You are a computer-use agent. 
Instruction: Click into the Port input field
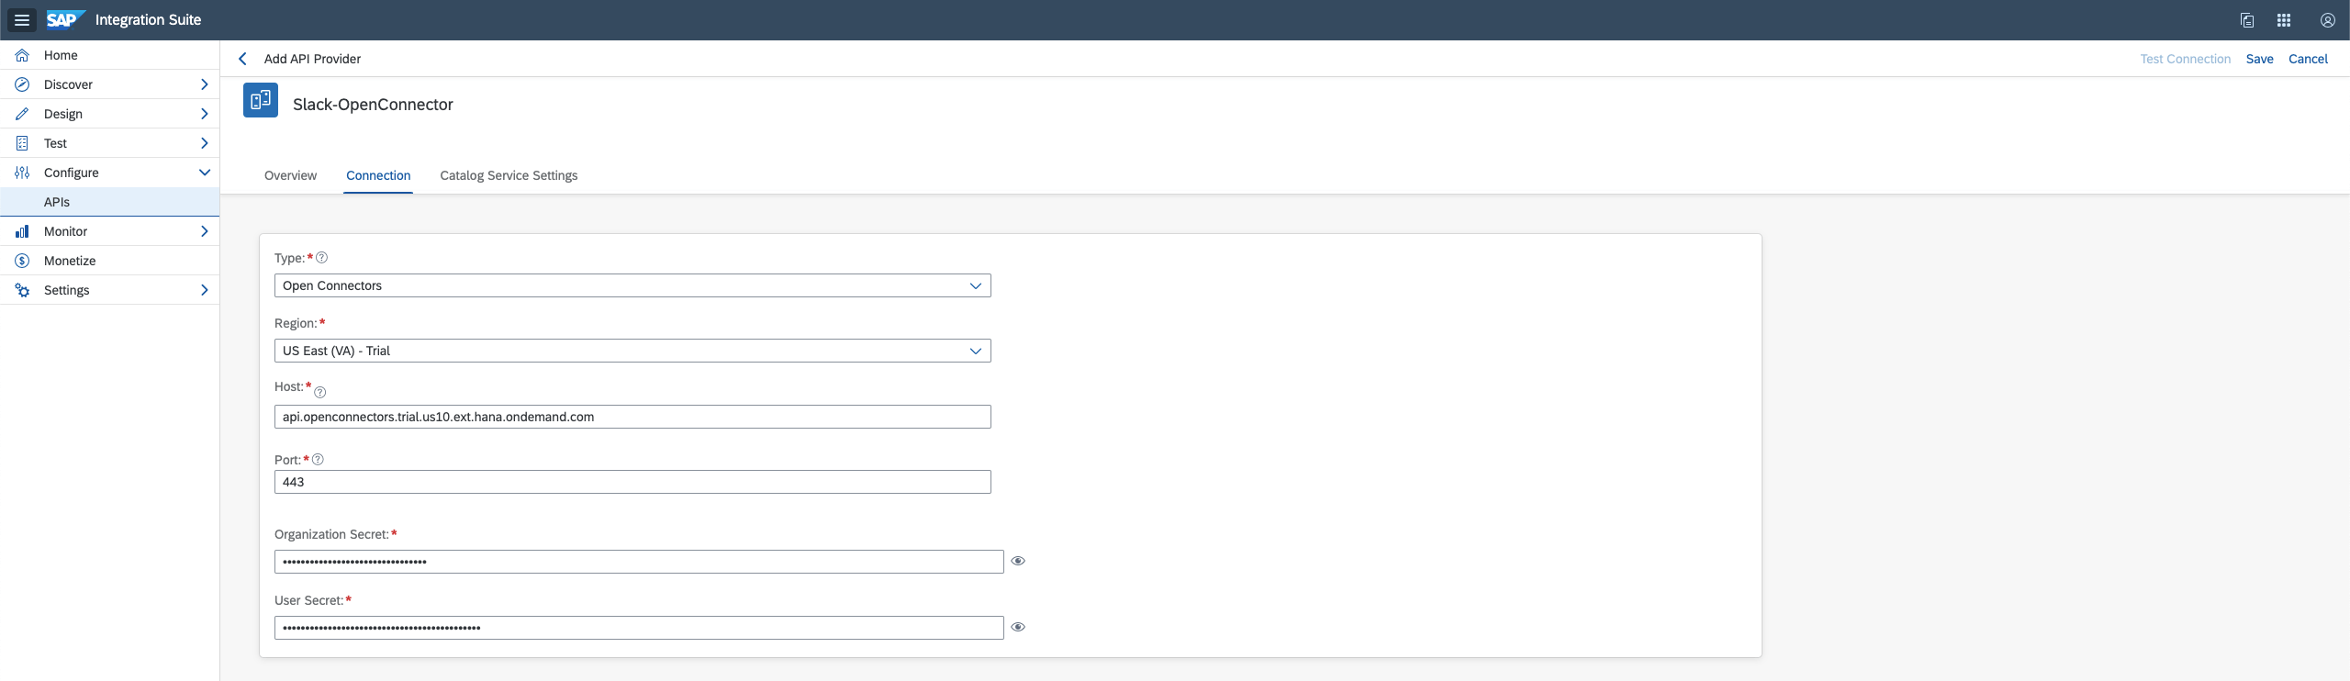pyautogui.click(x=632, y=482)
